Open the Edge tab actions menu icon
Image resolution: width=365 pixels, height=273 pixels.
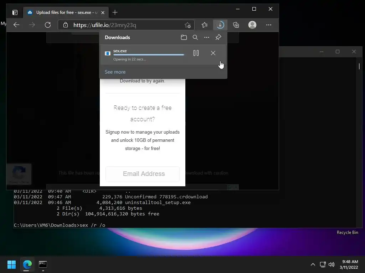pyautogui.click(x=15, y=12)
